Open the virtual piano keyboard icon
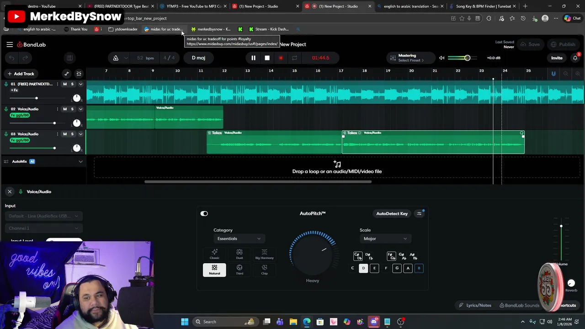585x329 pixels. [69, 58]
